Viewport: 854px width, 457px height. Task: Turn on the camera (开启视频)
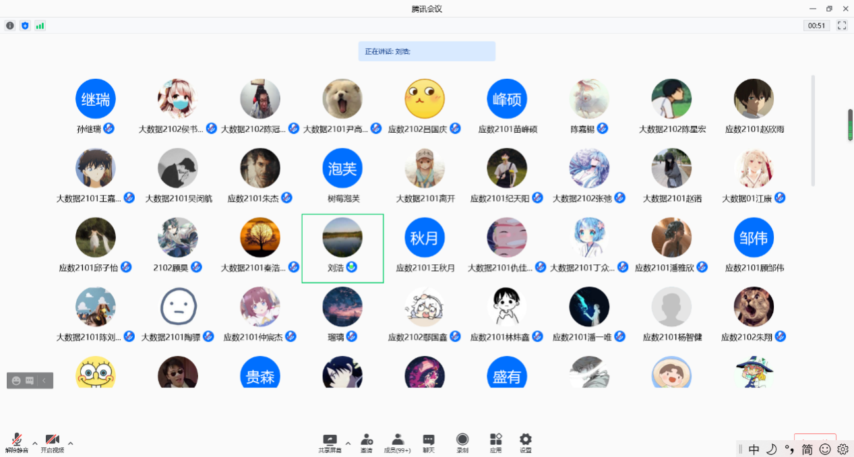(x=52, y=441)
